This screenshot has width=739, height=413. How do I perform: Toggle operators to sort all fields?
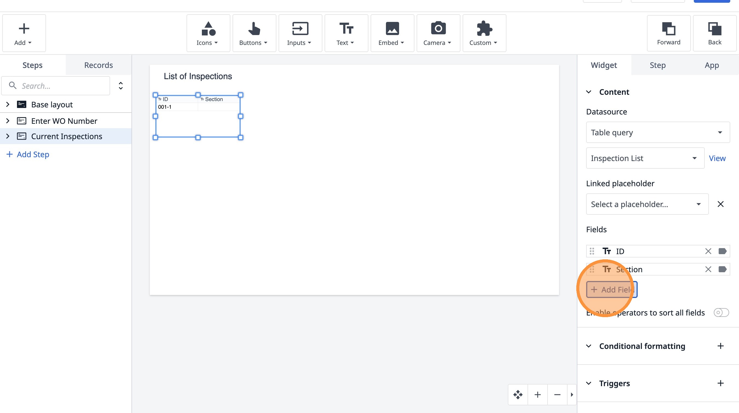[721, 312]
